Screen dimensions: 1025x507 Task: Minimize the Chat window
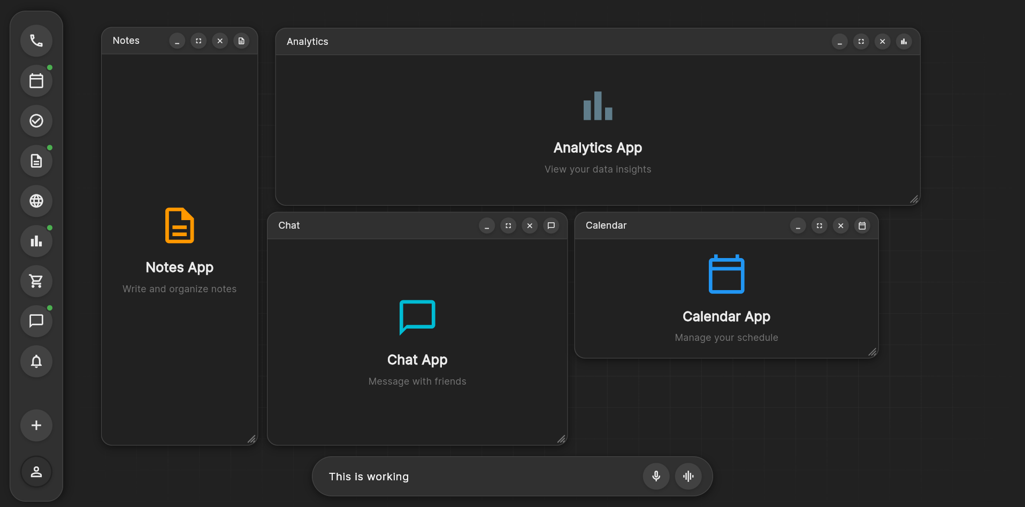[x=487, y=225]
